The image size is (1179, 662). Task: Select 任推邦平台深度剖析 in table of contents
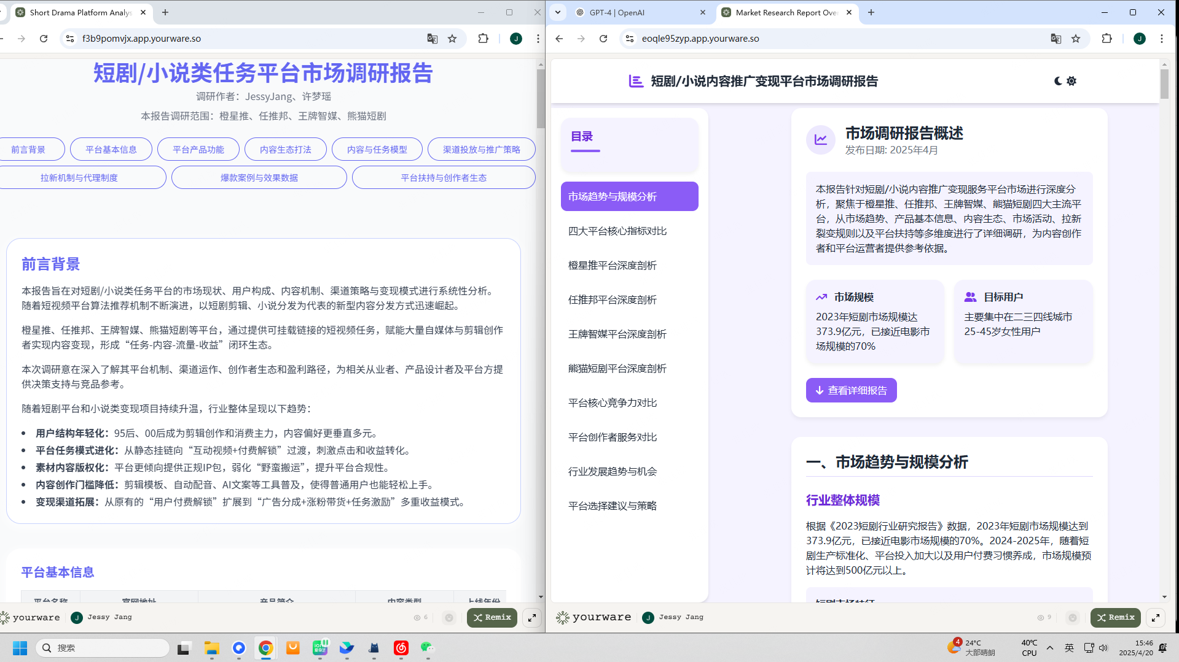click(x=629, y=299)
